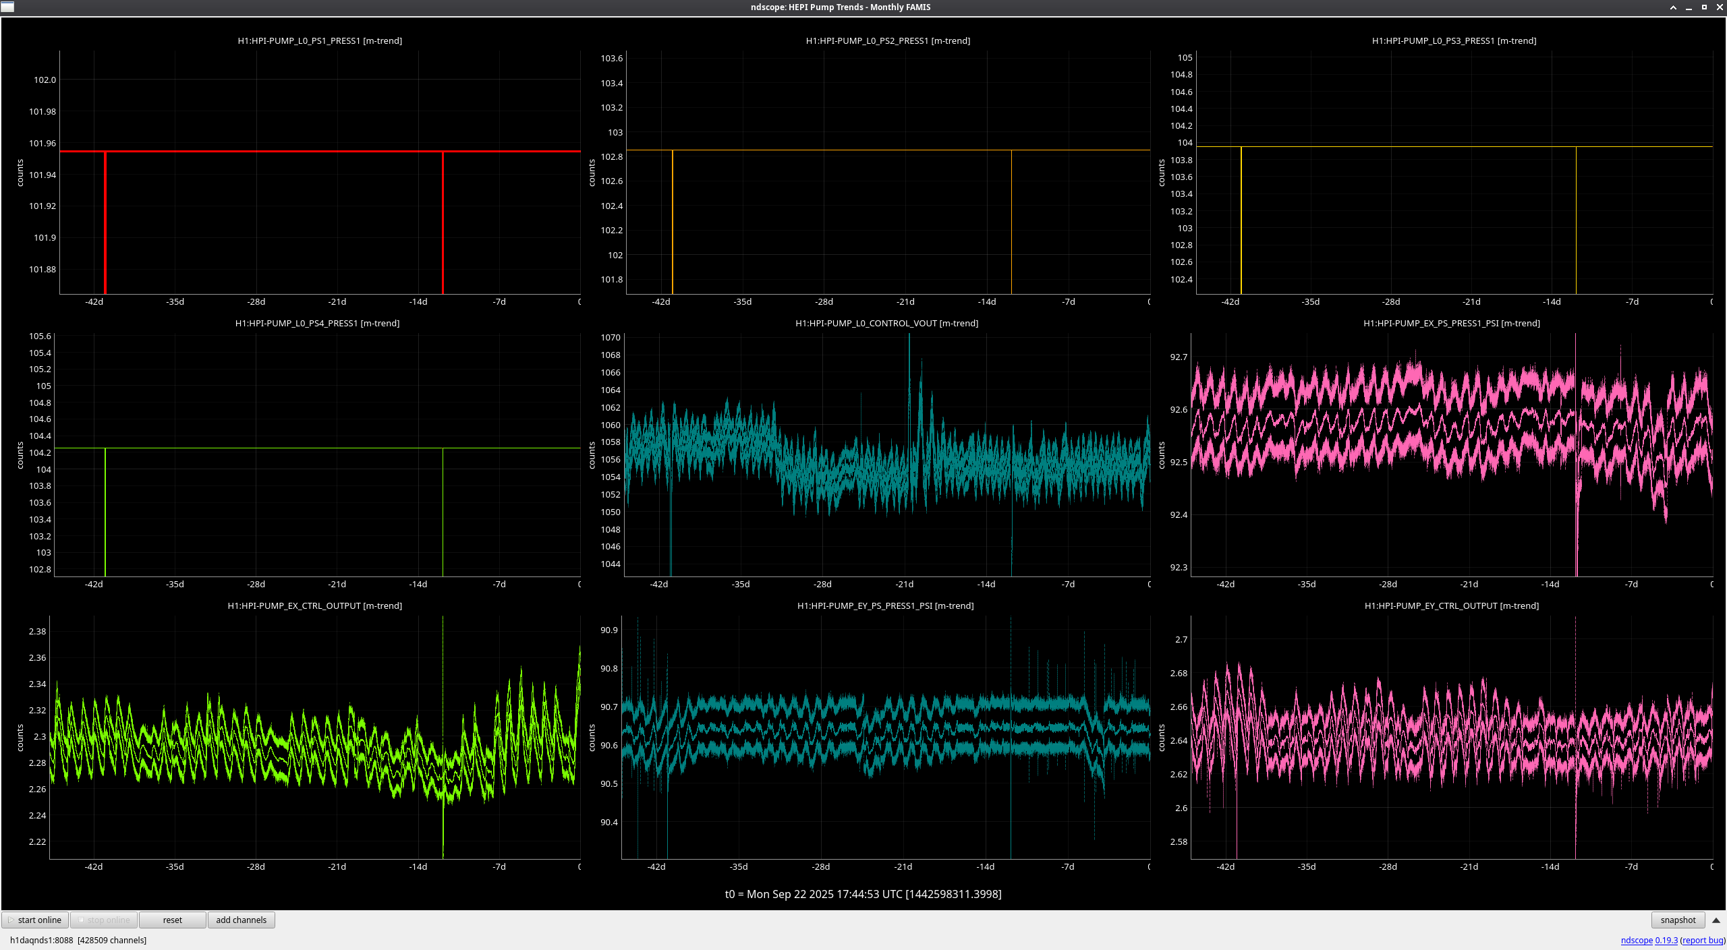Minimize the ndscope window
The height and width of the screenshot is (950, 1727).
coord(1689,7)
